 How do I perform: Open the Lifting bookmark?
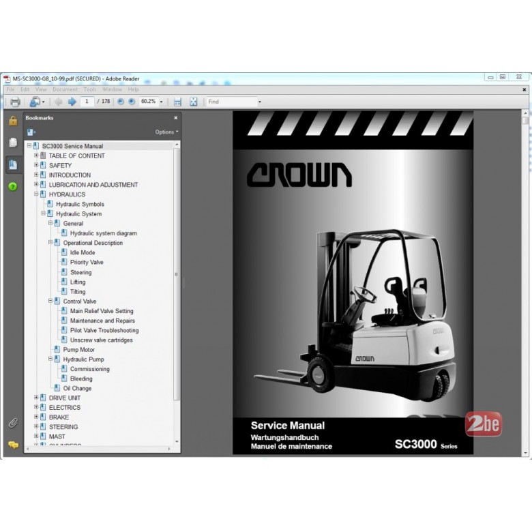(x=78, y=282)
